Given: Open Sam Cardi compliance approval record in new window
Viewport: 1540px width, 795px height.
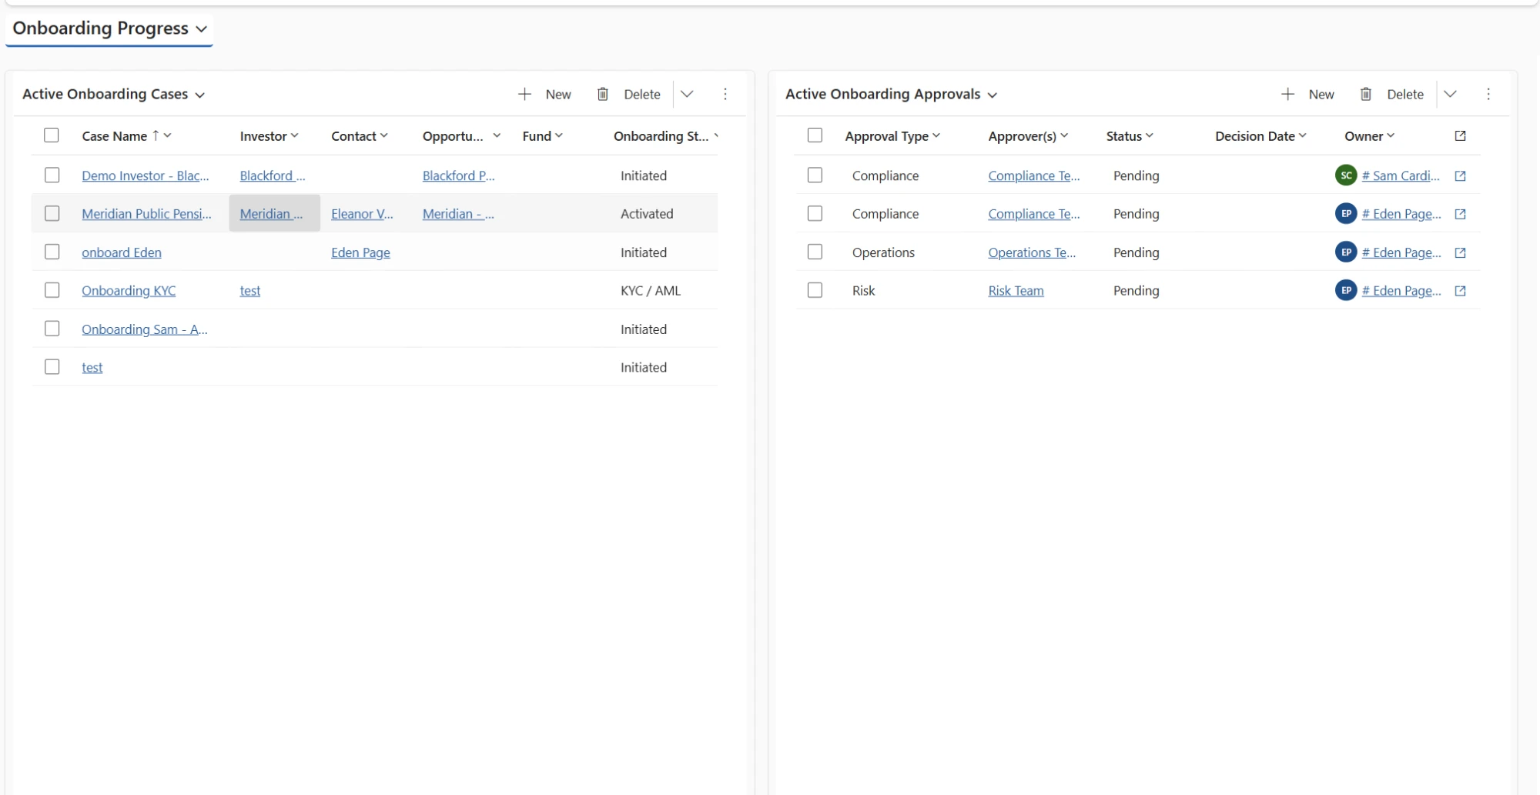Looking at the screenshot, I should [1460, 175].
